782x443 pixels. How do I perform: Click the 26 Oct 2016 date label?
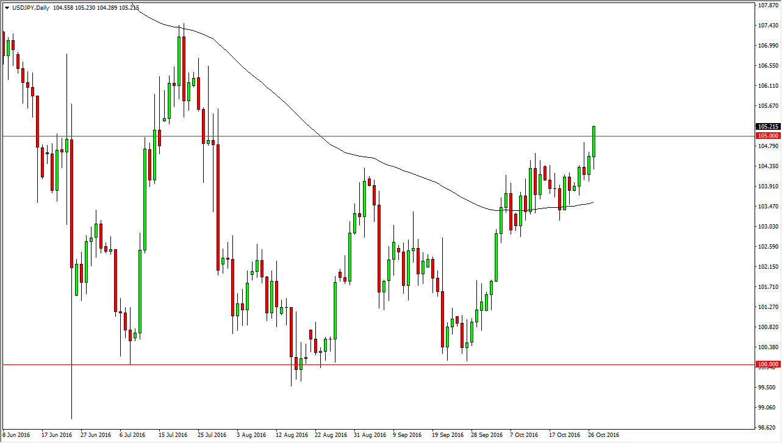[x=602, y=434]
